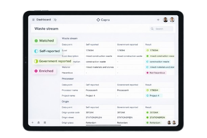Open the grid view icon in the bottom toolbar
This screenshot has width=207, height=138.
[x=45, y=122]
